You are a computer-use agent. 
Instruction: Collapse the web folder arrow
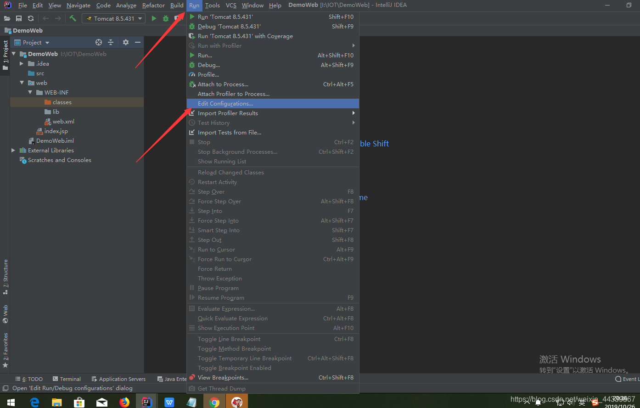click(22, 83)
